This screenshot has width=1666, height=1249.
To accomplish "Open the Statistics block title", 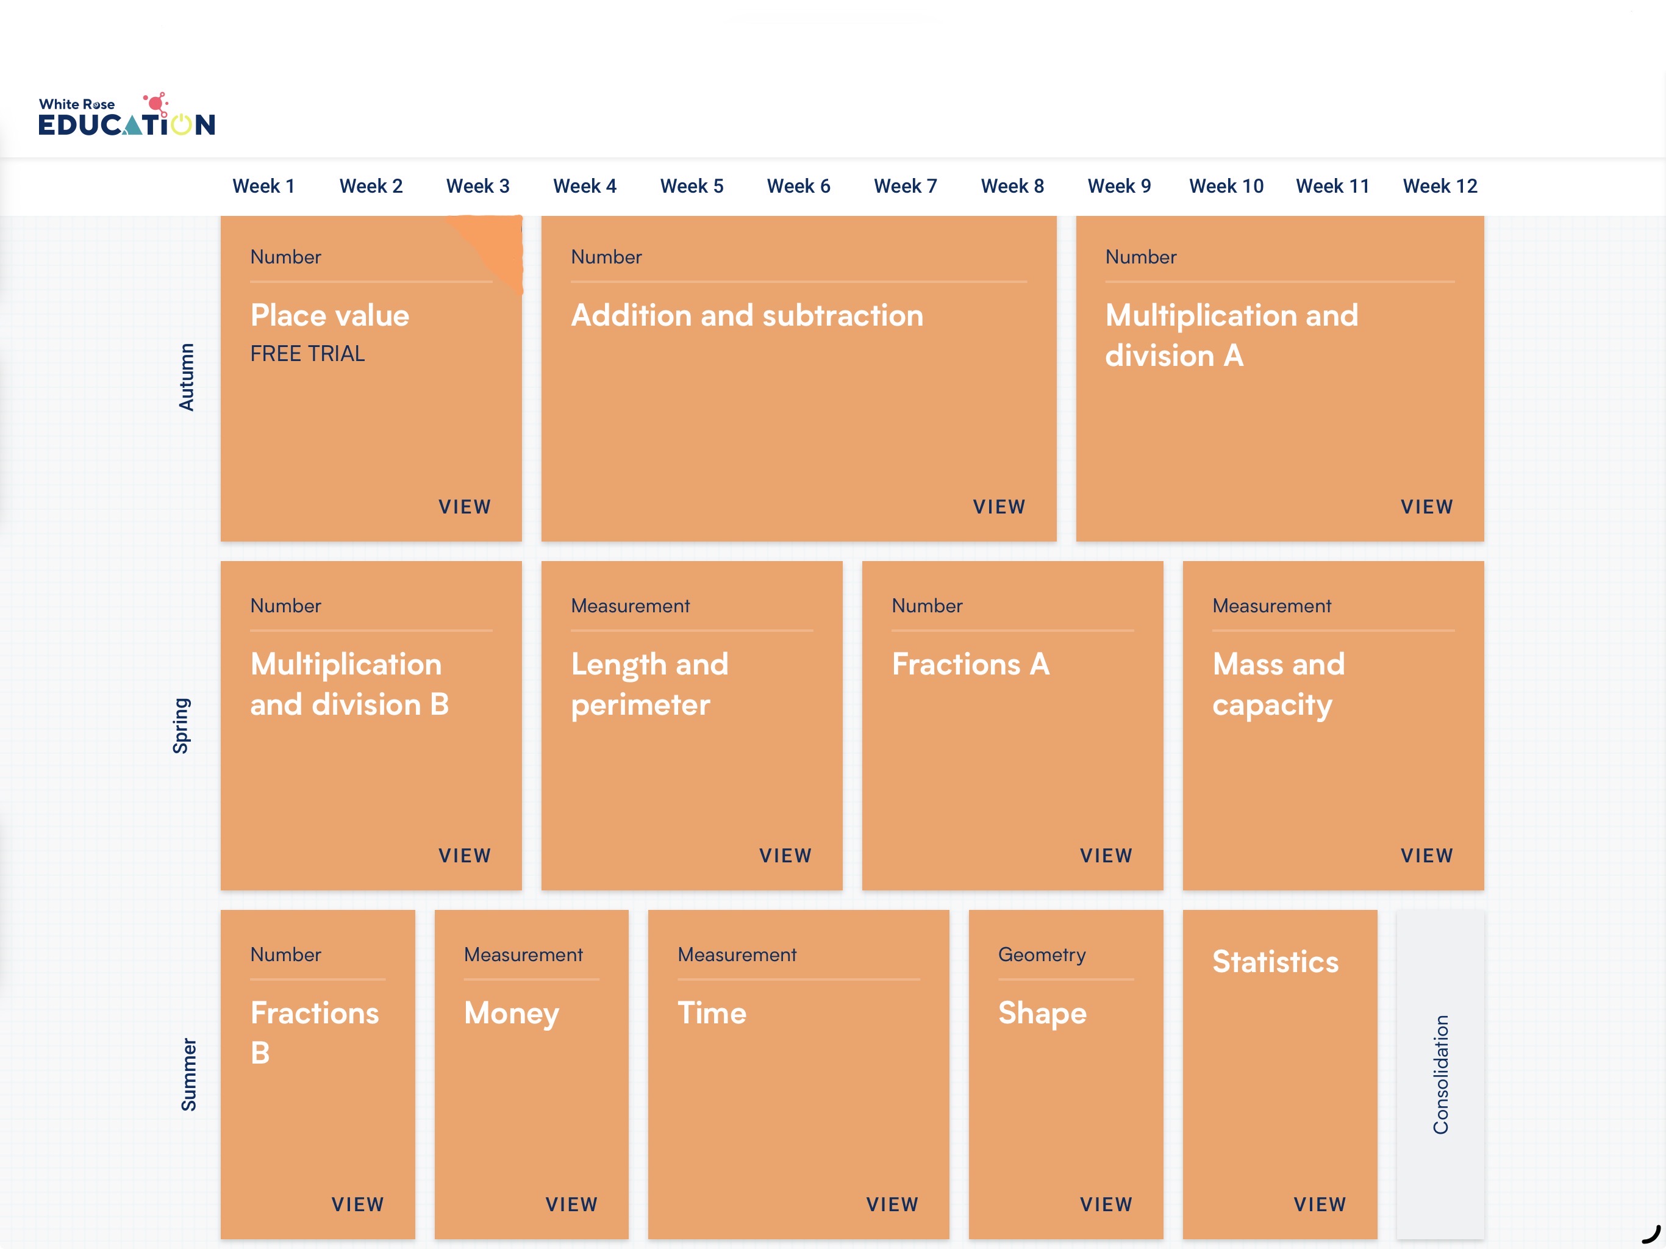I will (x=1275, y=961).
